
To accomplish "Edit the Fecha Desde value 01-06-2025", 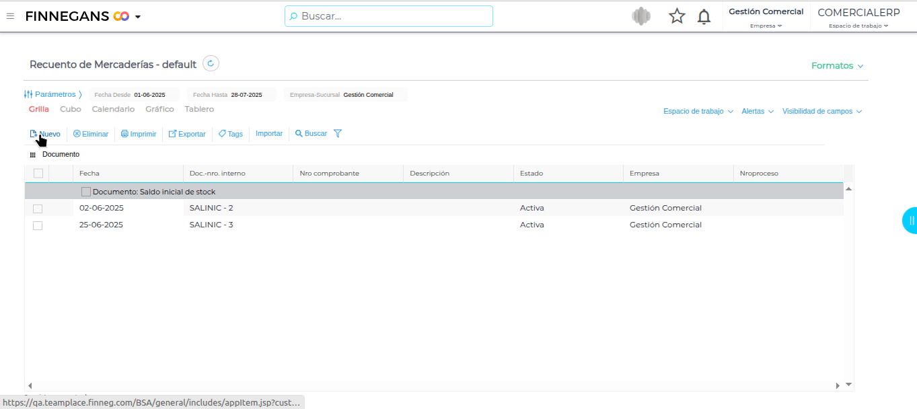I will pyautogui.click(x=149, y=95).
